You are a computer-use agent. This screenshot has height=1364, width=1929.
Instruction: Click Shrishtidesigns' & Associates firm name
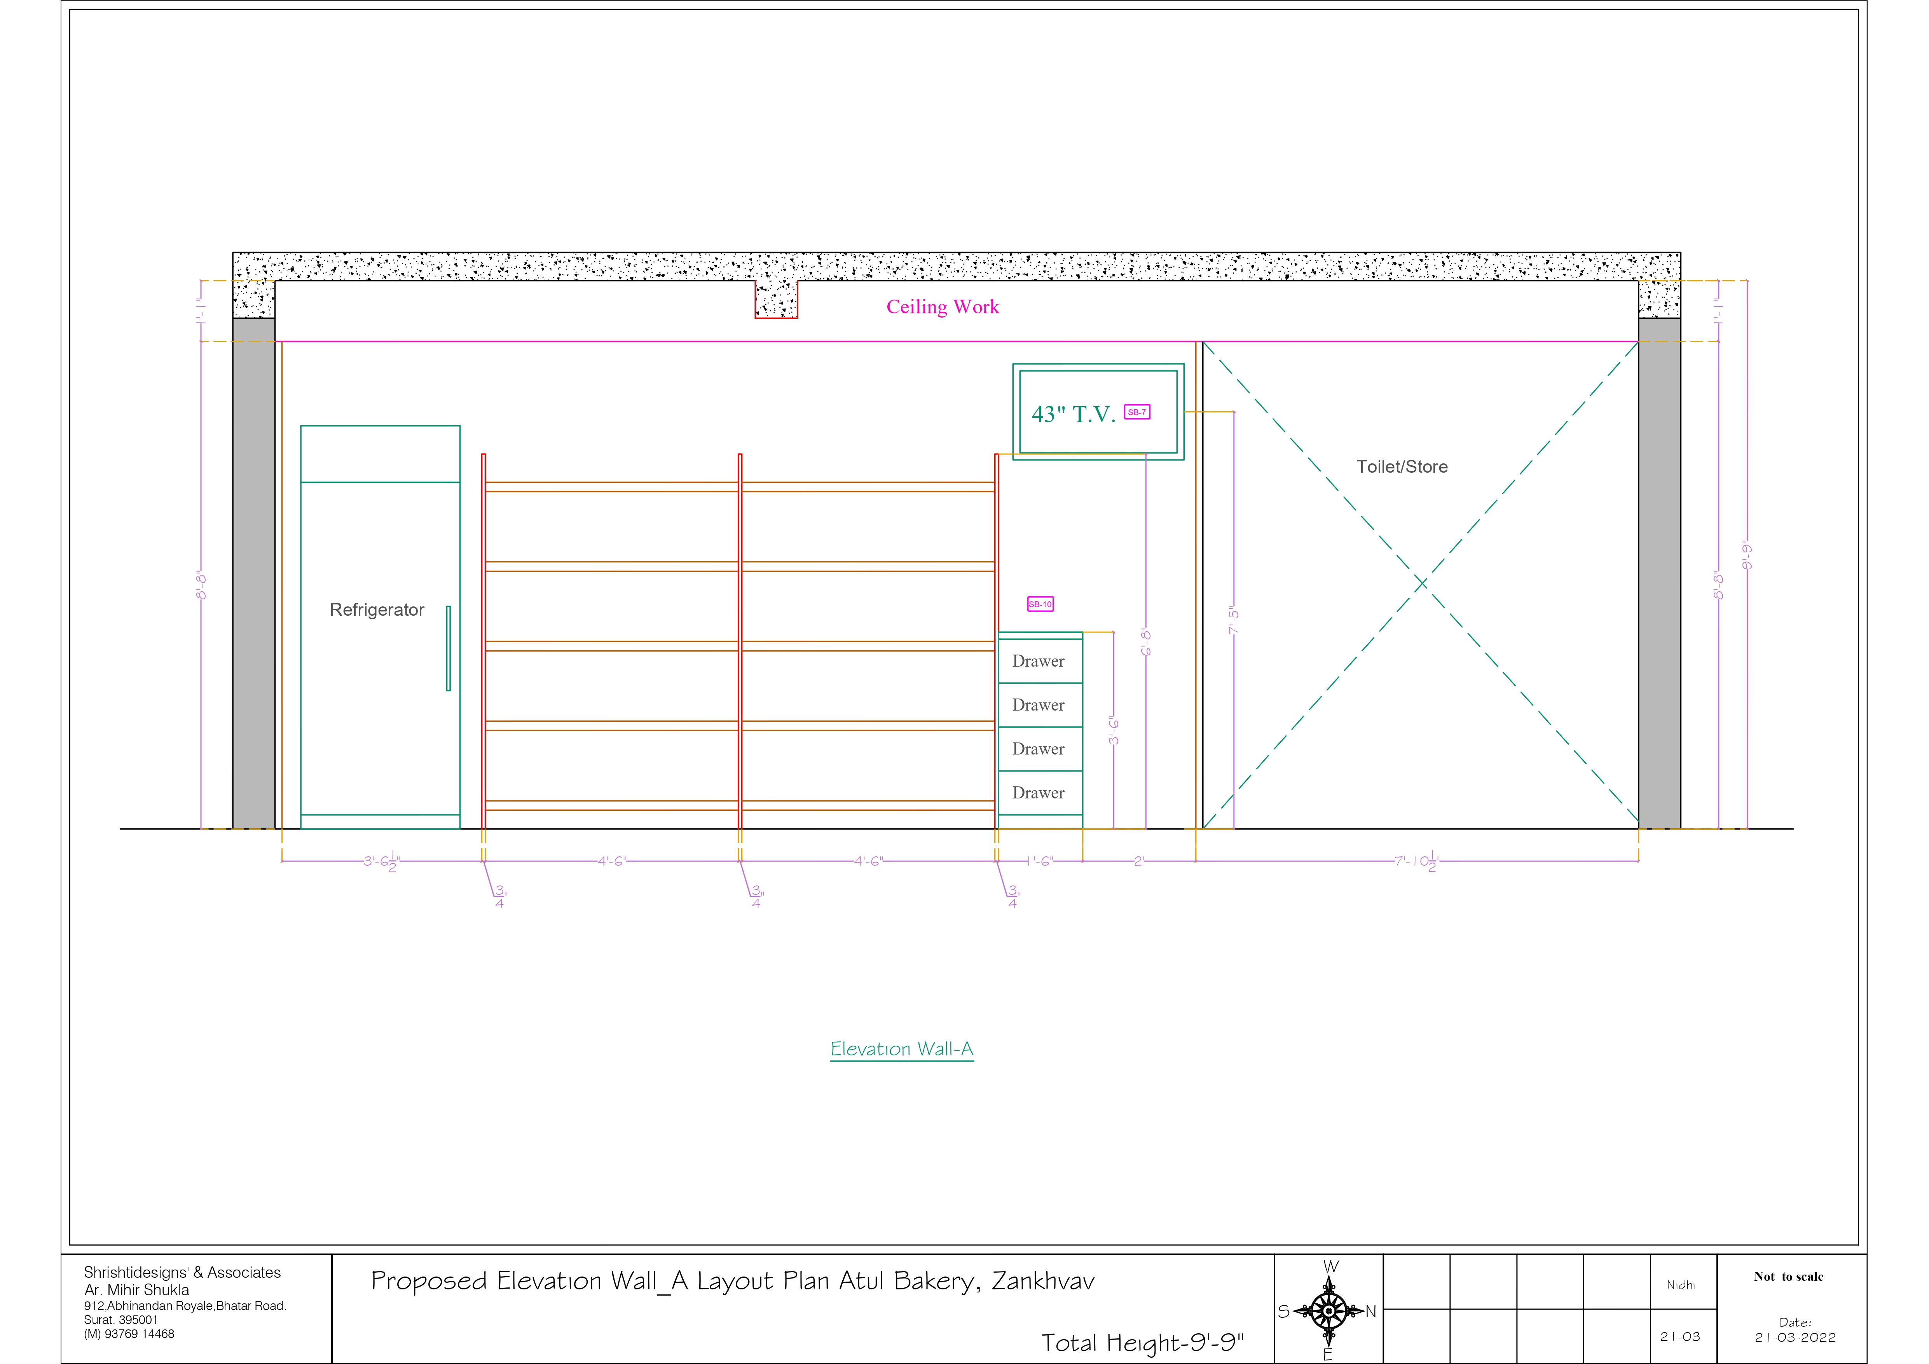click(x=182, y=1272)
